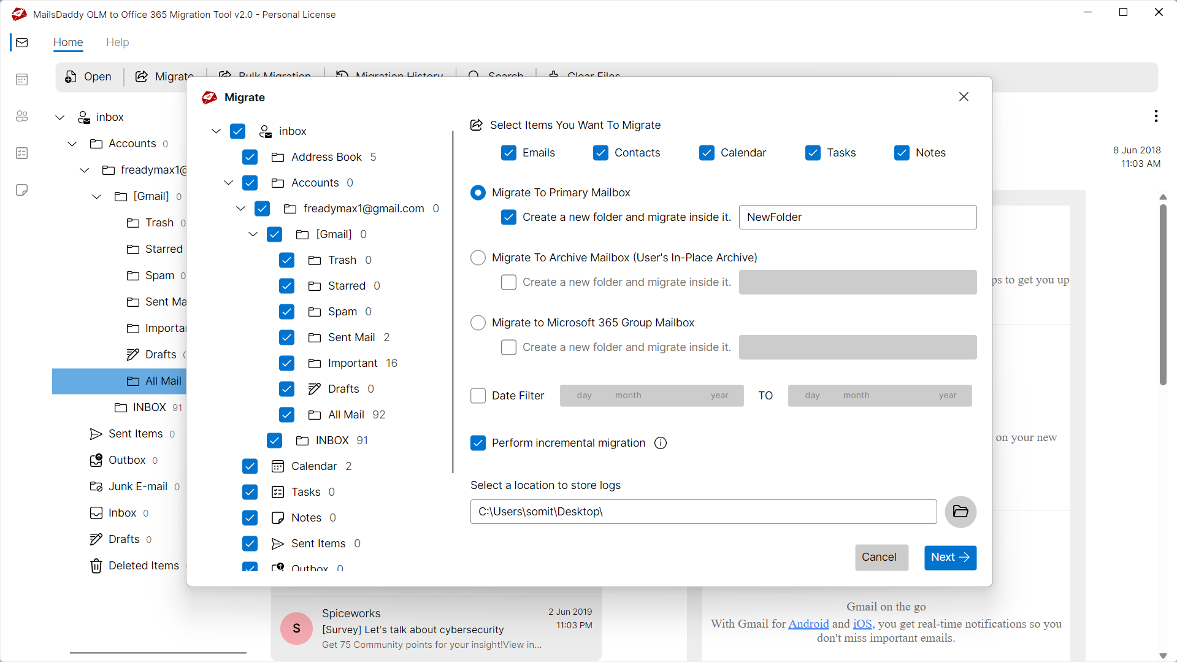1177x662 pixels.
Task: Click the browse folder icon for logs location
Action: tap(960, 512)
